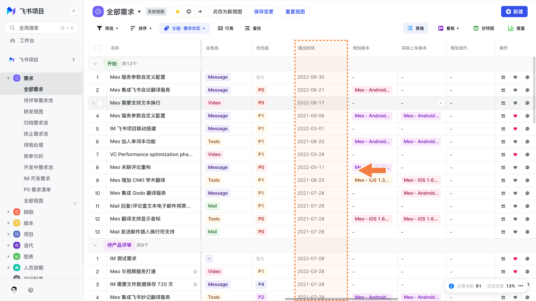Screen dimensions: 536x301
Task: Star the 全部需求 view as favorite
Action: [178, 11]
